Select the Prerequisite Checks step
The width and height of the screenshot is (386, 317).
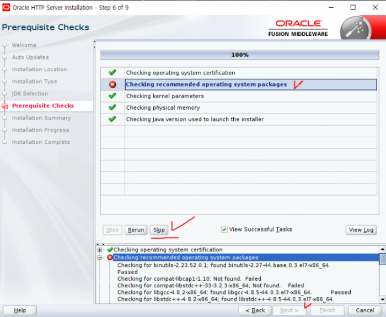coord(43,106)
